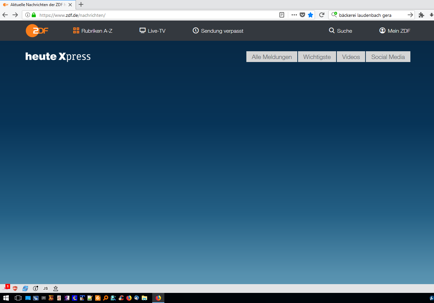Open Thunderbird from the taskbar
This screenshot has width=434, height=303.
pyautogui.click(x=137, y=298)
